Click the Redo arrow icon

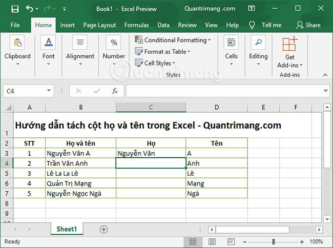click(47, 9)
